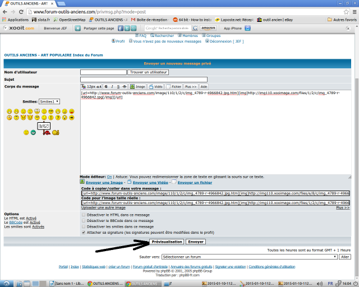This screenshot has height=287, width=359.
Task: Open xooit.com dropdown arrow
Action: point(5,28)
